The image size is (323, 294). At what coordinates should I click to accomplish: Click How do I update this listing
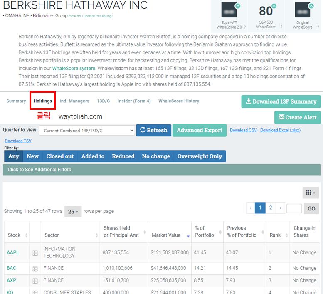[91, 16]
